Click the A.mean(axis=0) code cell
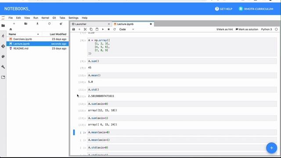Screen dimensions: 281x158 (x=182, y=132)
